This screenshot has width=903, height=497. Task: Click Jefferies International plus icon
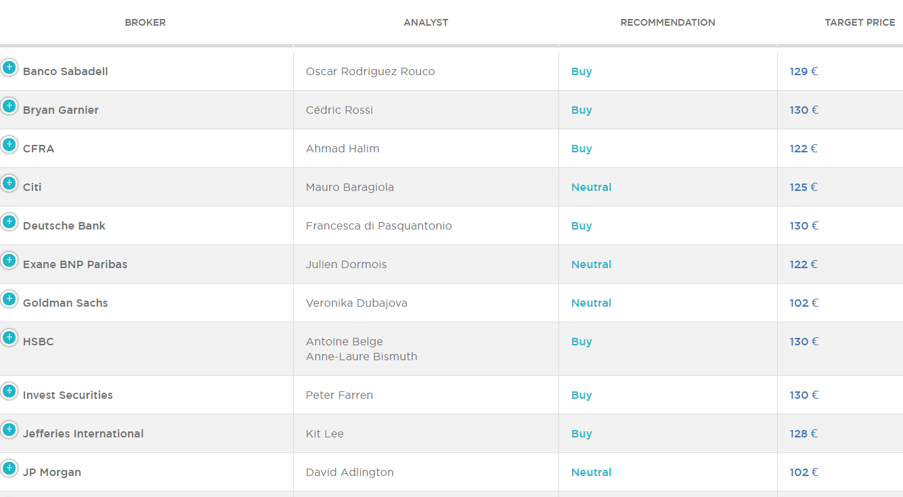coord(9,429)
